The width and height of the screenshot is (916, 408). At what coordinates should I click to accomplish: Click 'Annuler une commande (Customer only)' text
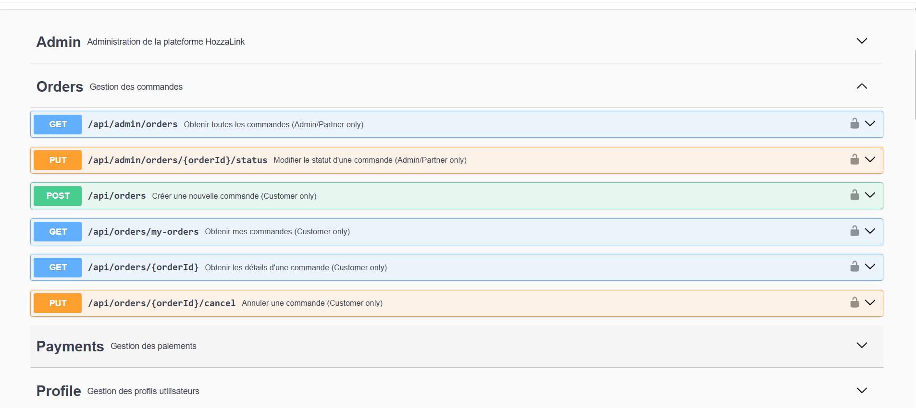(312, 303)
